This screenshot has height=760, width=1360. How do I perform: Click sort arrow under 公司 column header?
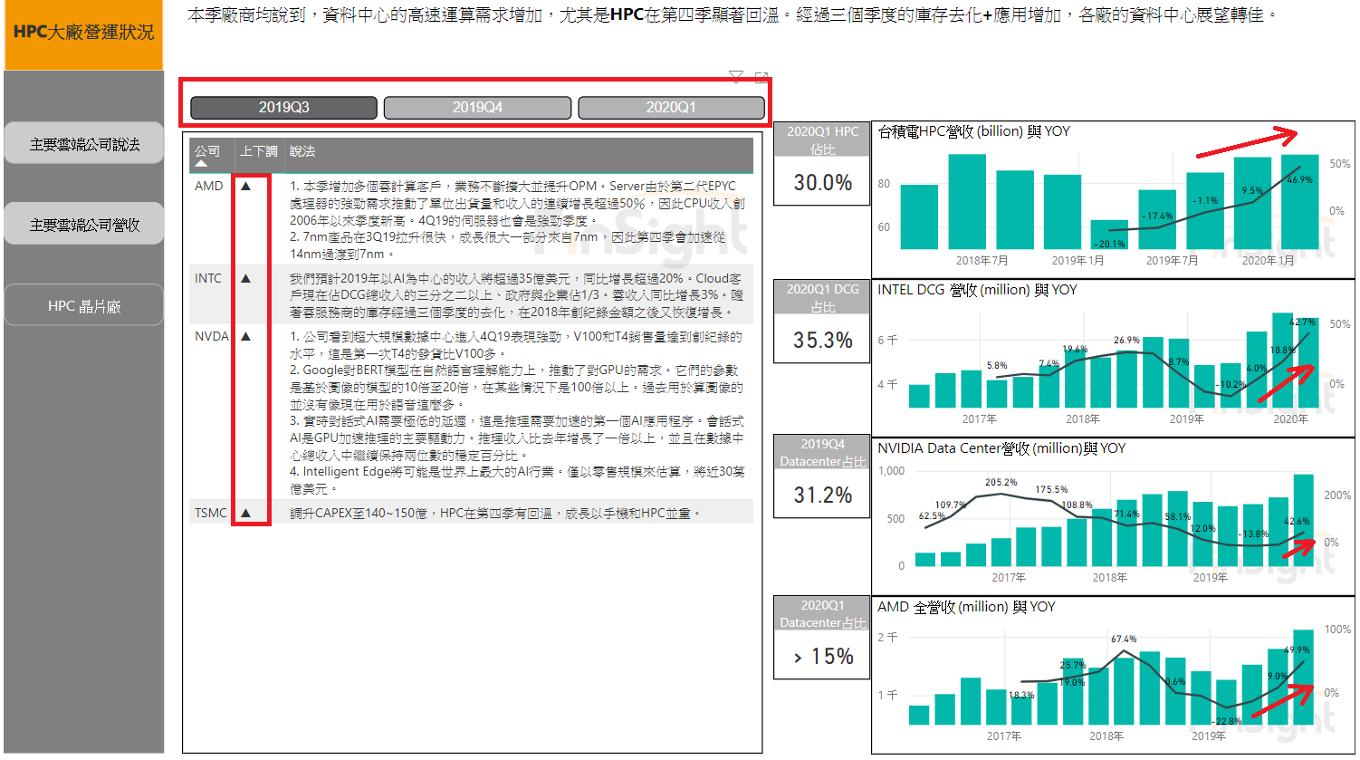(x=201, y=164)
